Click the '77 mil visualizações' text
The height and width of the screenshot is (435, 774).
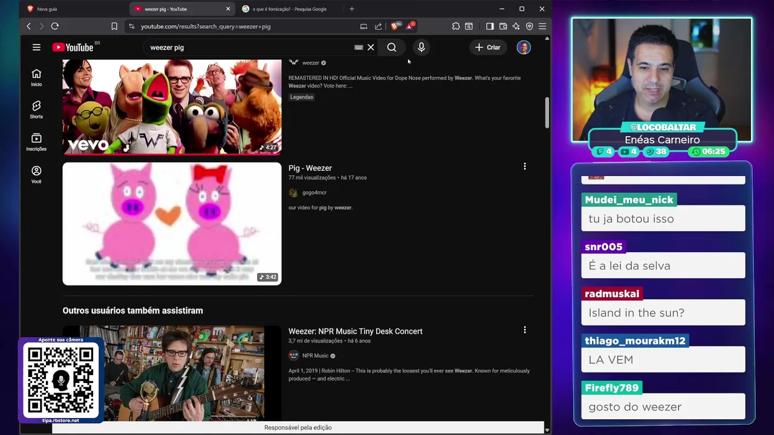[312, 178]
